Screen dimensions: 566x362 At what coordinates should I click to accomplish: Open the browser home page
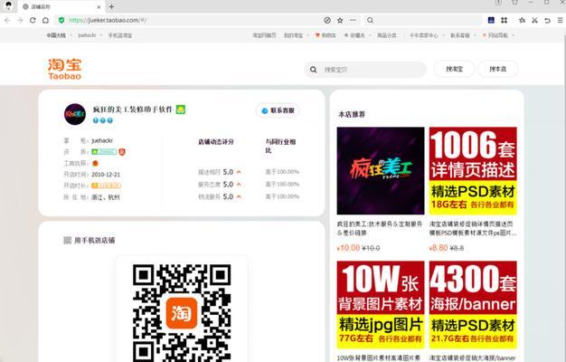[x=45, y=20]
